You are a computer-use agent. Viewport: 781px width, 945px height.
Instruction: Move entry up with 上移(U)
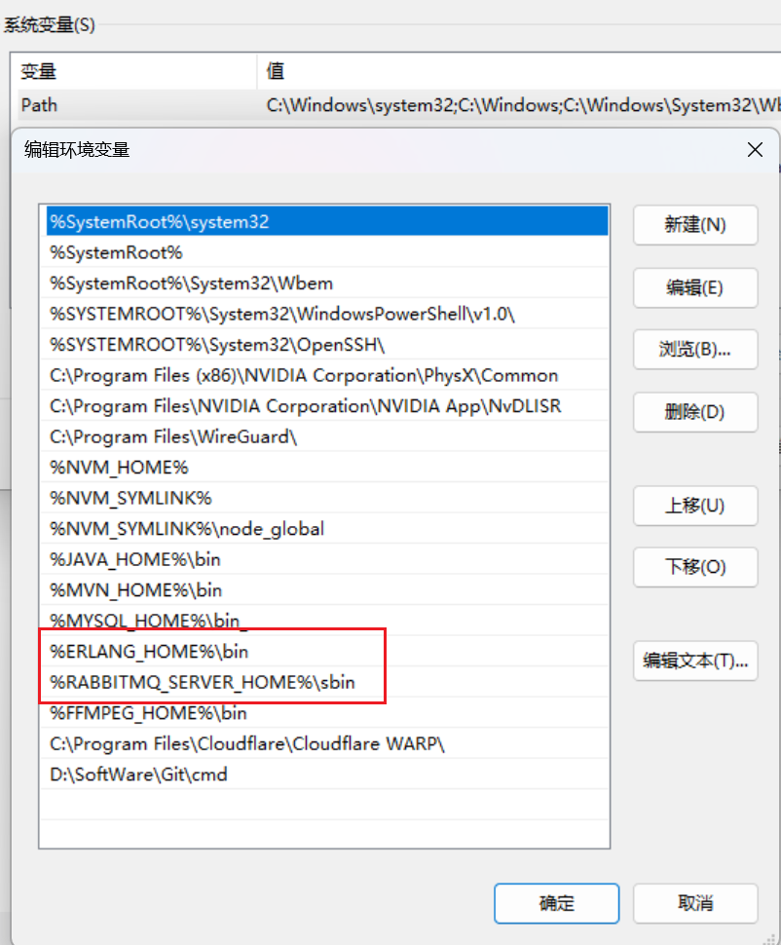695,506
